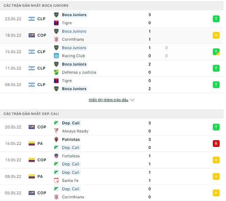Click the Always Ready team crest

point(56,131)
